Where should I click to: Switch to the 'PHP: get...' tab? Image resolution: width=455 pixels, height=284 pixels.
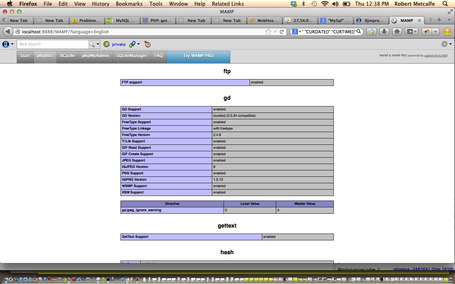pos(158,20)
